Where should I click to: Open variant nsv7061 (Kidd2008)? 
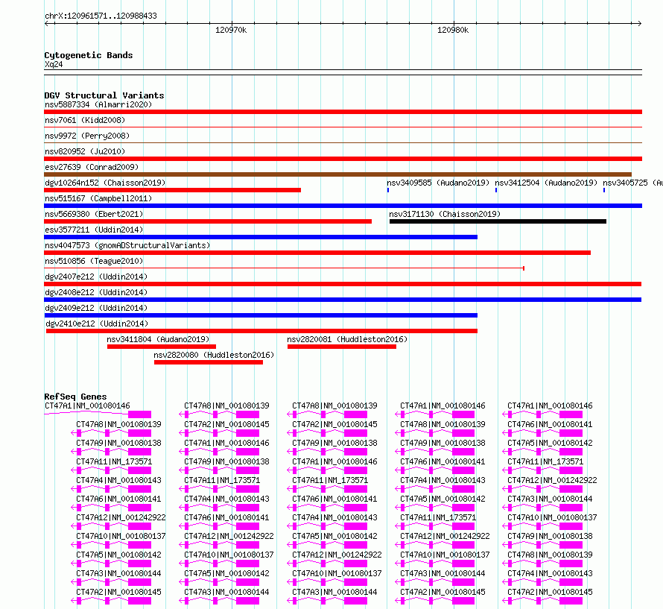point(343,127)
